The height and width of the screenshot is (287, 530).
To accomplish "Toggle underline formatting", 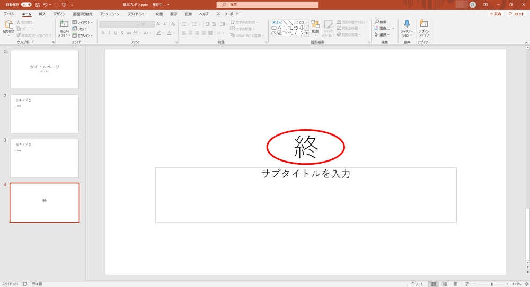I will coord(116,33).
